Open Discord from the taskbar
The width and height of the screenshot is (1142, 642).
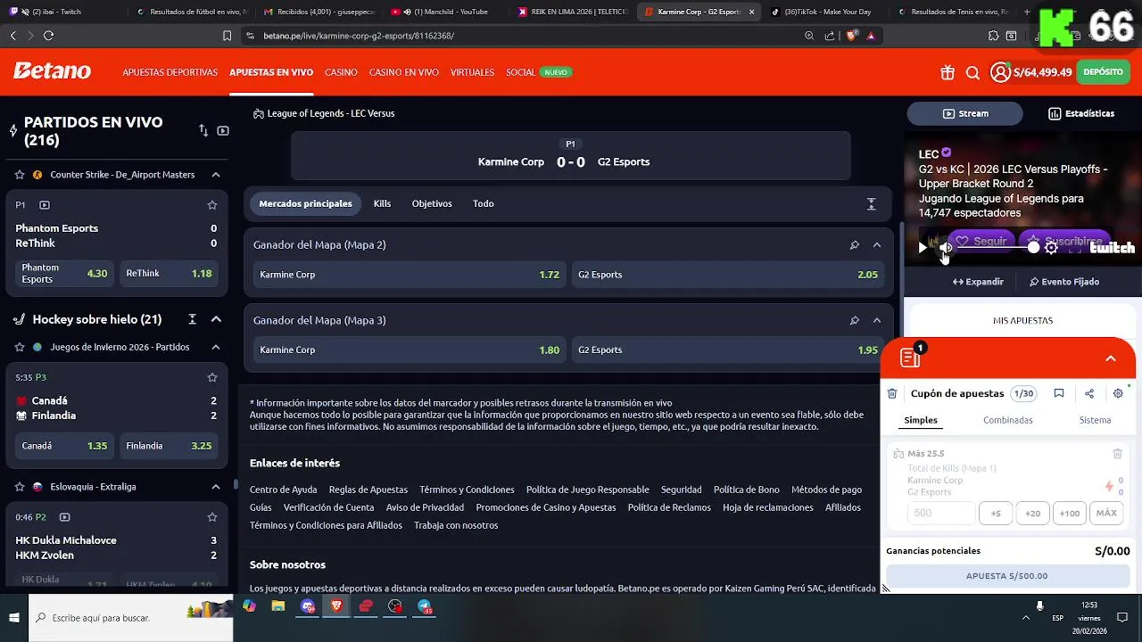308,606
